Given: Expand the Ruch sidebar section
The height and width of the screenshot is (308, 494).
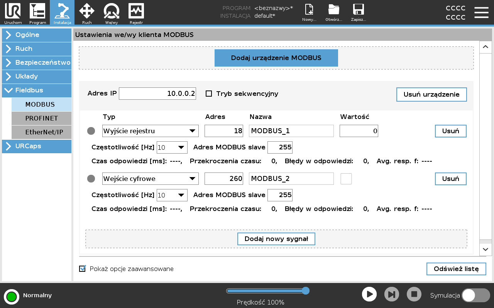Looking at the screenshot, I should pos(37,49).
